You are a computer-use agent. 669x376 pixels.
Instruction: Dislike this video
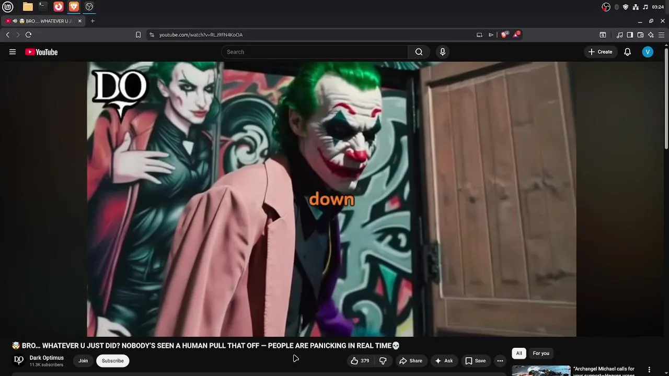pos(383,361)
